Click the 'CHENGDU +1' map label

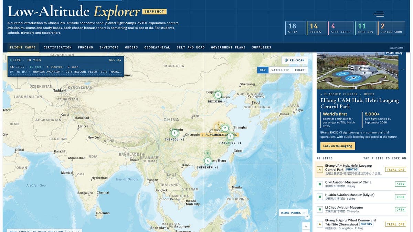pos(174,140)
